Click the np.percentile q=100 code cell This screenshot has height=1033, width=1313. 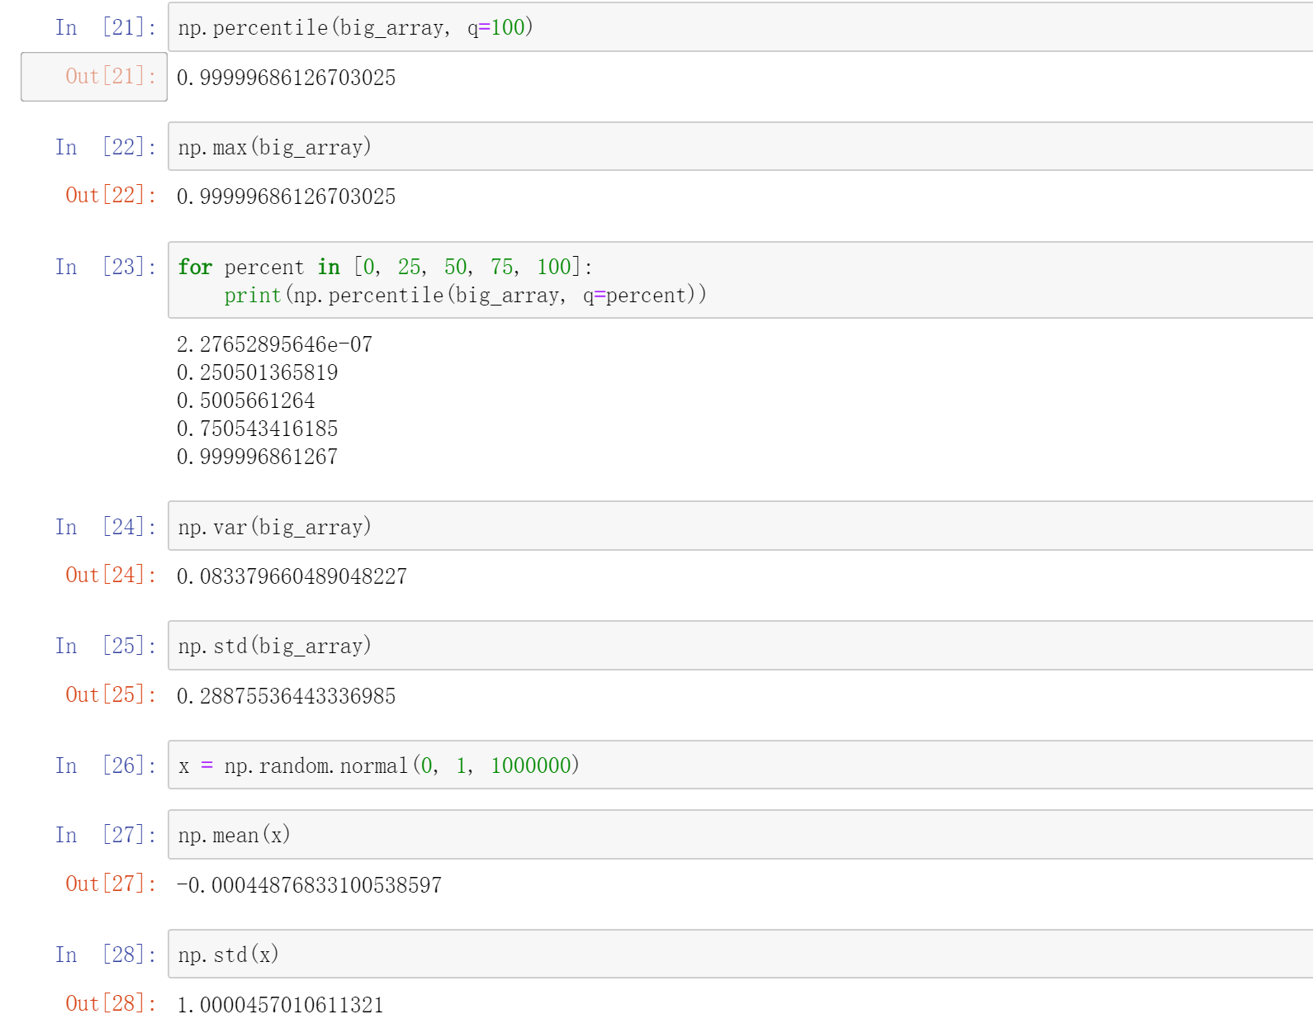coord(740,27)
